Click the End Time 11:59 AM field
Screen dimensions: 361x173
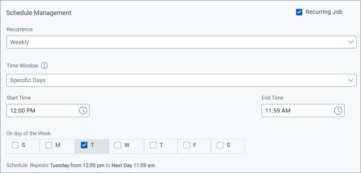(303, 111)
